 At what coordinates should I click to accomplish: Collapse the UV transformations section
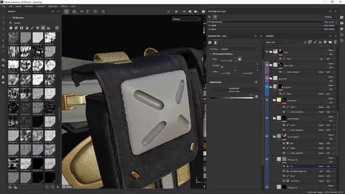click(211, 54)
